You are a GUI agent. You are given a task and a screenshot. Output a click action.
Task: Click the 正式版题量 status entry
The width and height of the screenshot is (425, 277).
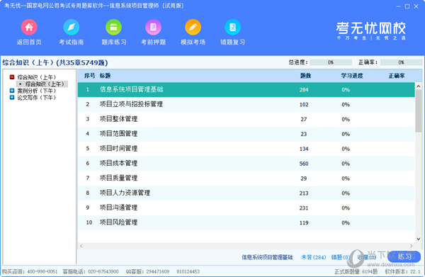coord(356,271)
